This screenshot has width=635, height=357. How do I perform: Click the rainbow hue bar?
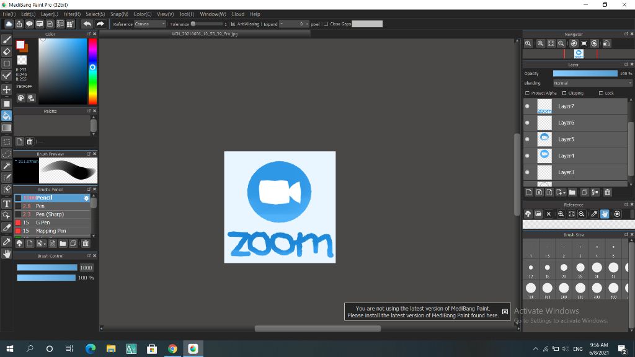tap(93, 71)
